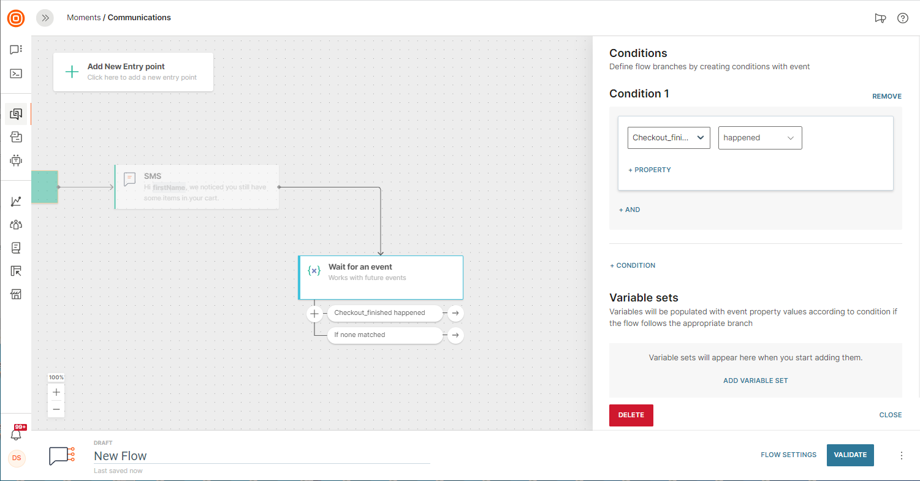Open the People icon in sidebar
Viewport: 920px width, 481px height.
pyautogui.click(x=17, y=225)
